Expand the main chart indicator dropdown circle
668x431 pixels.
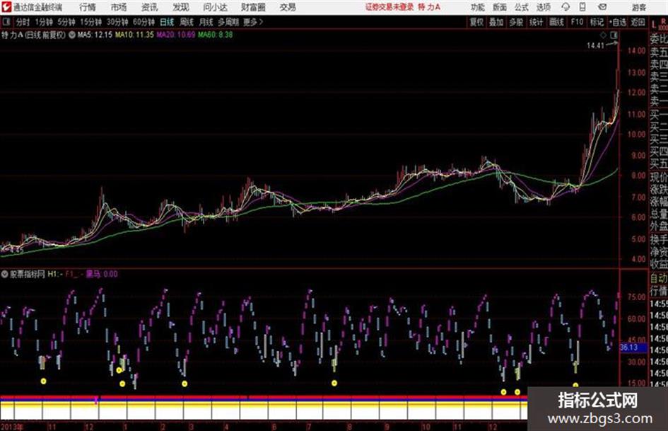pos(71,35)
